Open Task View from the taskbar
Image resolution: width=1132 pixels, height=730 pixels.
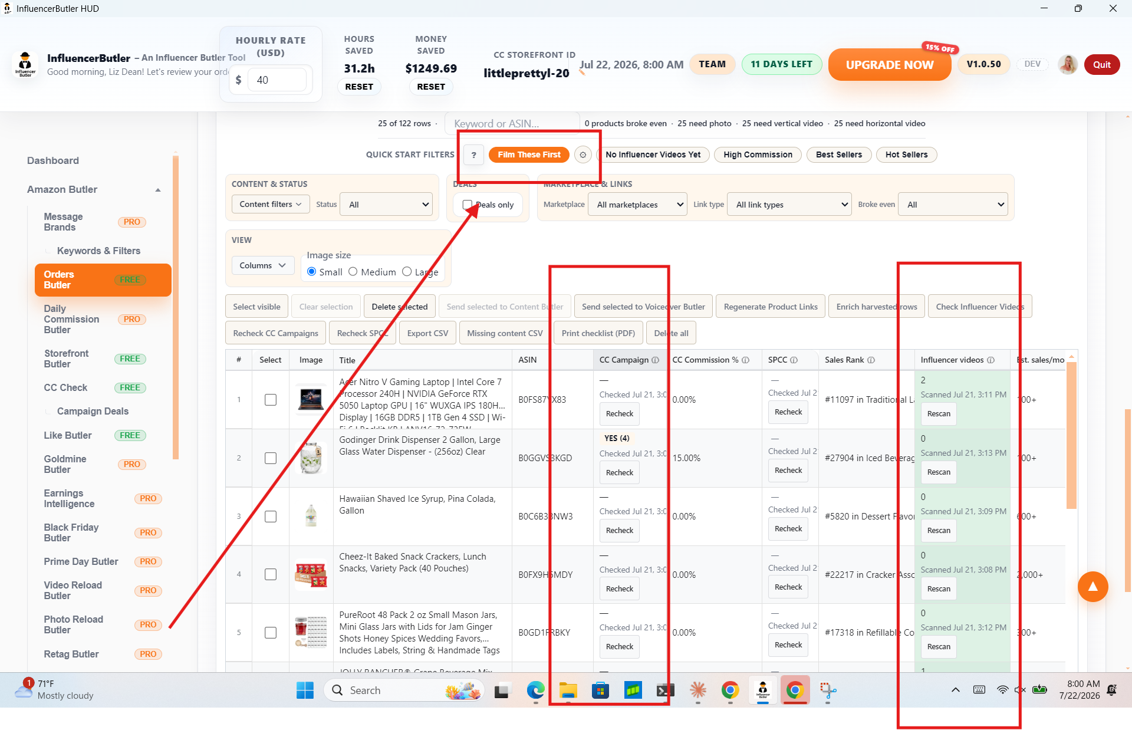click(502, 690)
